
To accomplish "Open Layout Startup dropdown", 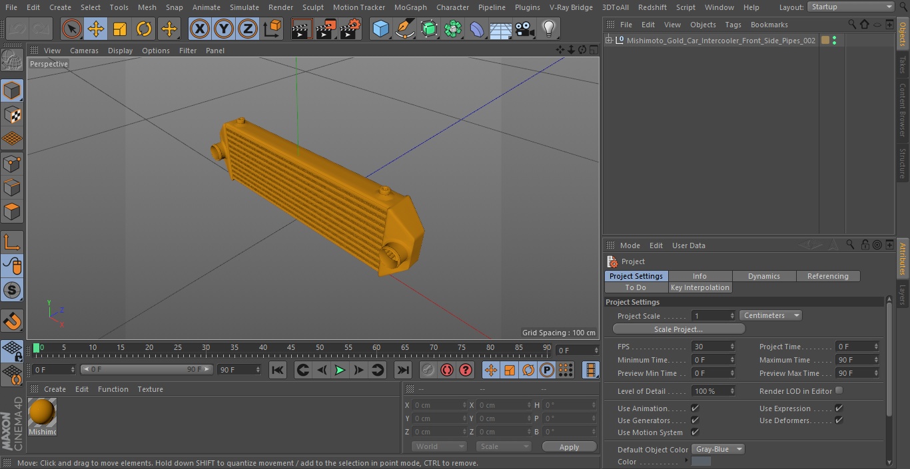I will [x=851, y=7].
